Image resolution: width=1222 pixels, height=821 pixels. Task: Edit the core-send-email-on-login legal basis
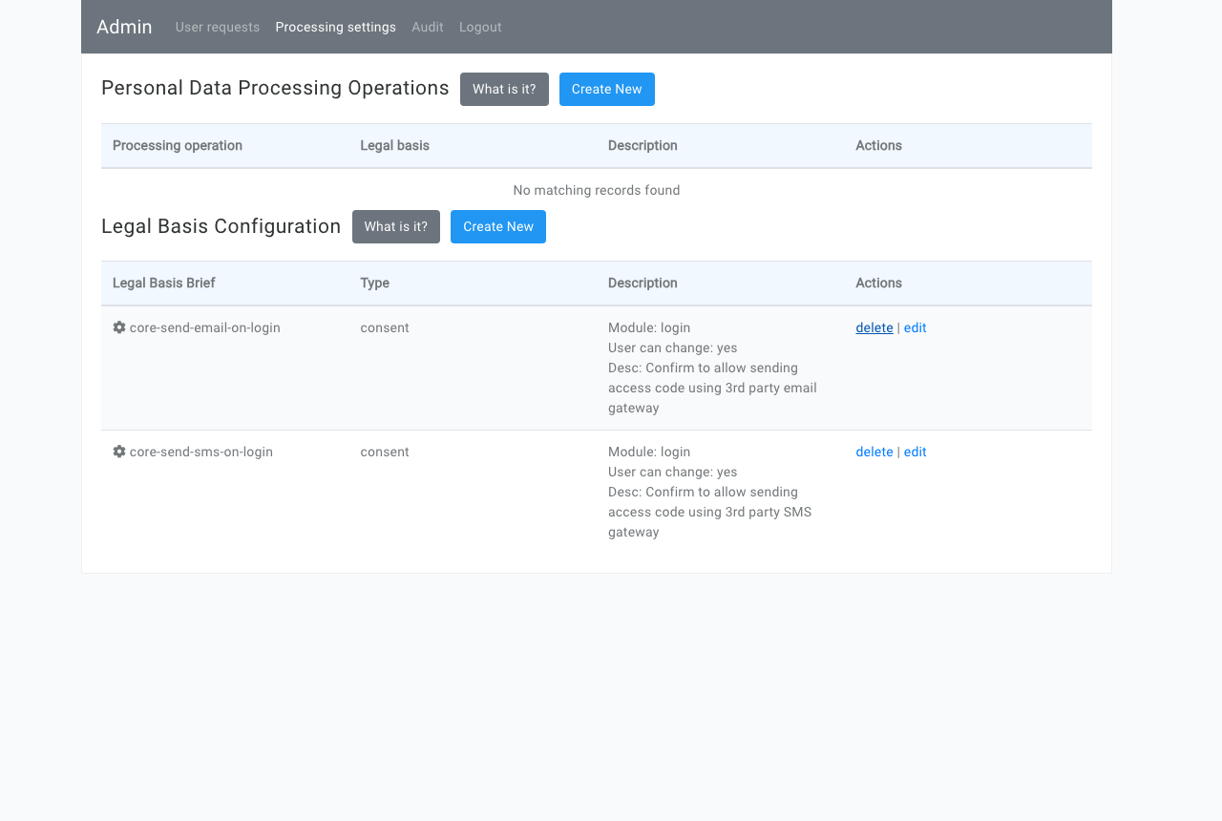916,327
